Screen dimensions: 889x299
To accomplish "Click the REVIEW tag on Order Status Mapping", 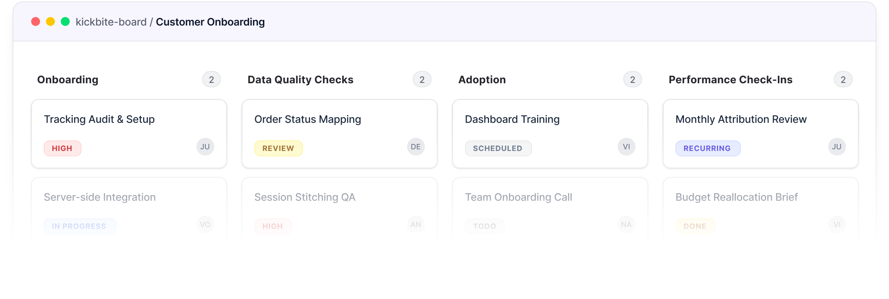I will point(278,148).
